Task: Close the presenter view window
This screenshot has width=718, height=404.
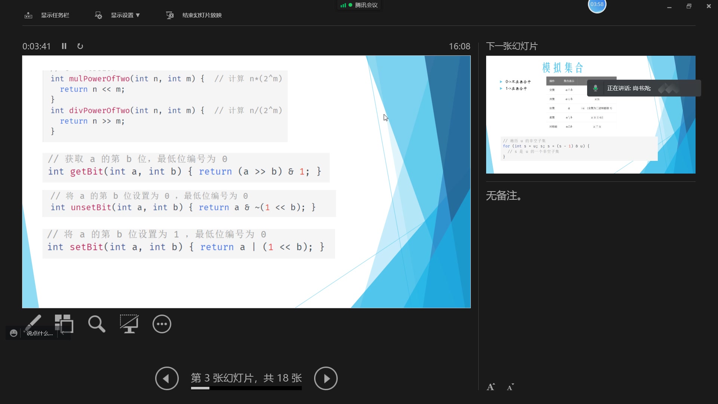Action: click(x=709, y=6)
